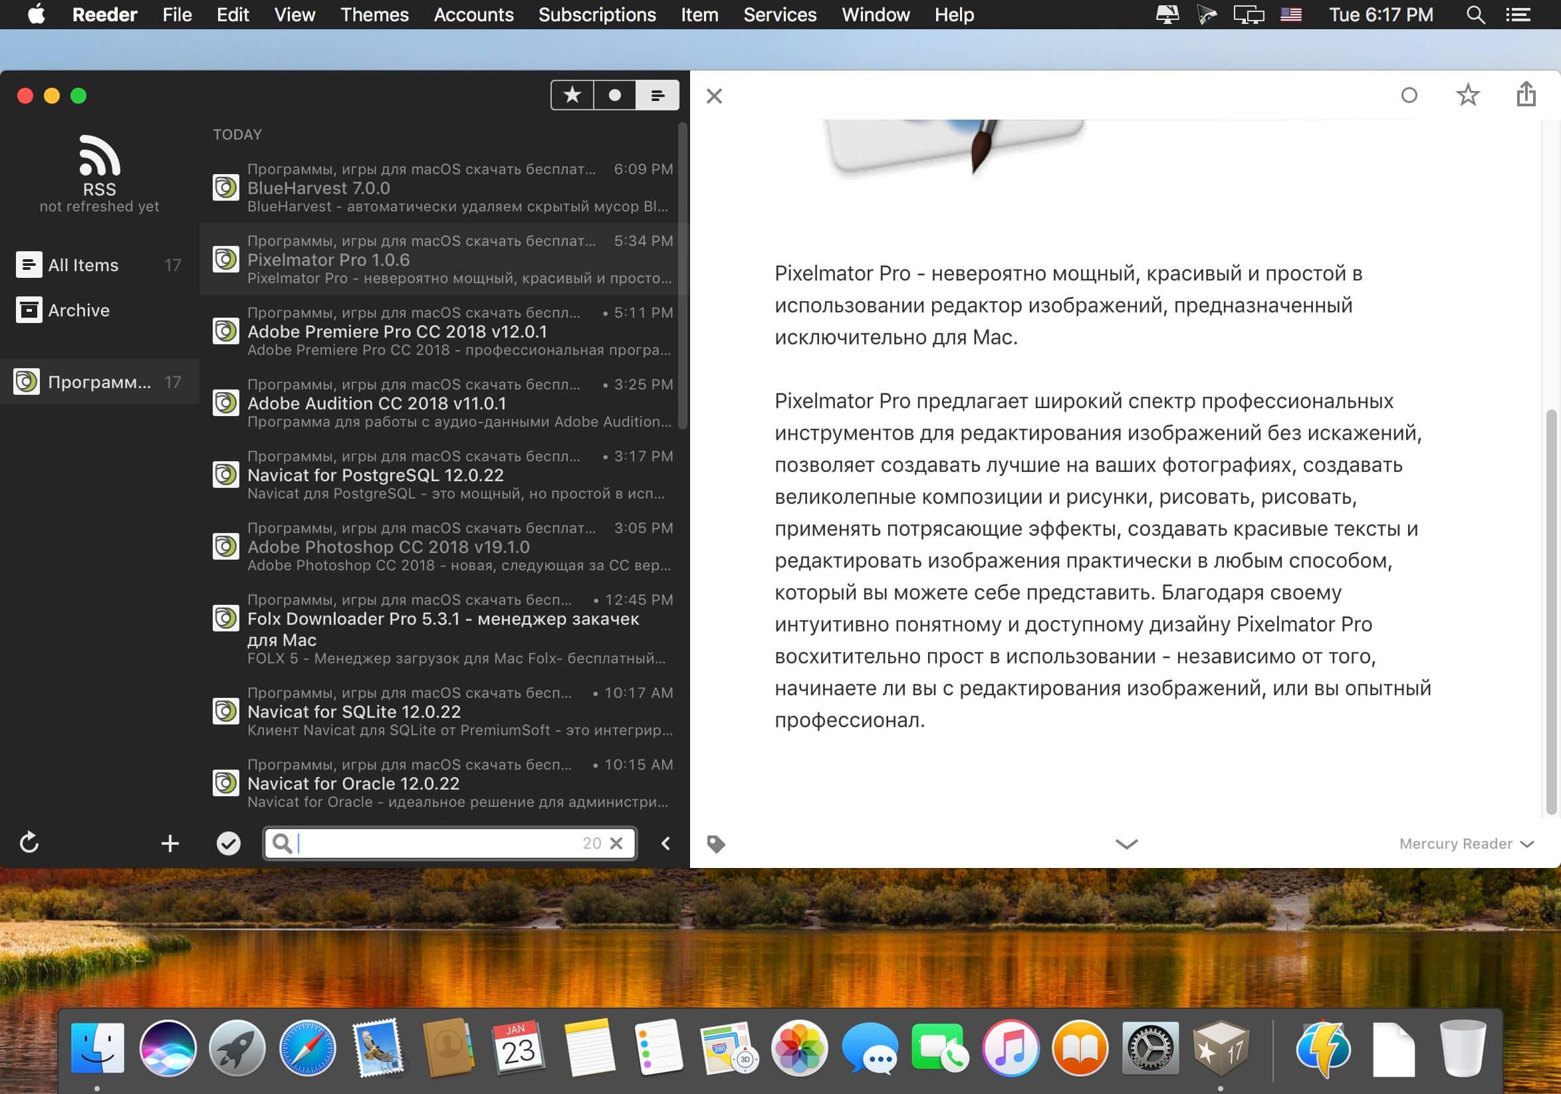Click the search magnifier in search field
This screenshot has height=1094, width=1561.
click(282, 843)
